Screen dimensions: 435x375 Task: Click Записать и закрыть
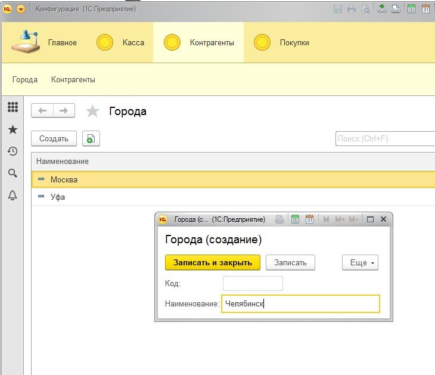pos(213,262)
